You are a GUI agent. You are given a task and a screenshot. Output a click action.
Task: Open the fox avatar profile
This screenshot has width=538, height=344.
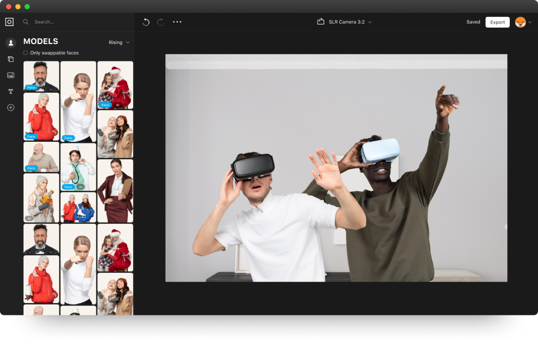[520, 22]
